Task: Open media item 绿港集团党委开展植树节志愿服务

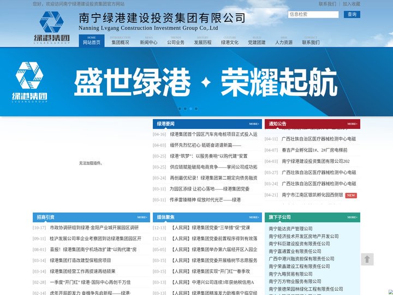Action: [213, 261]
